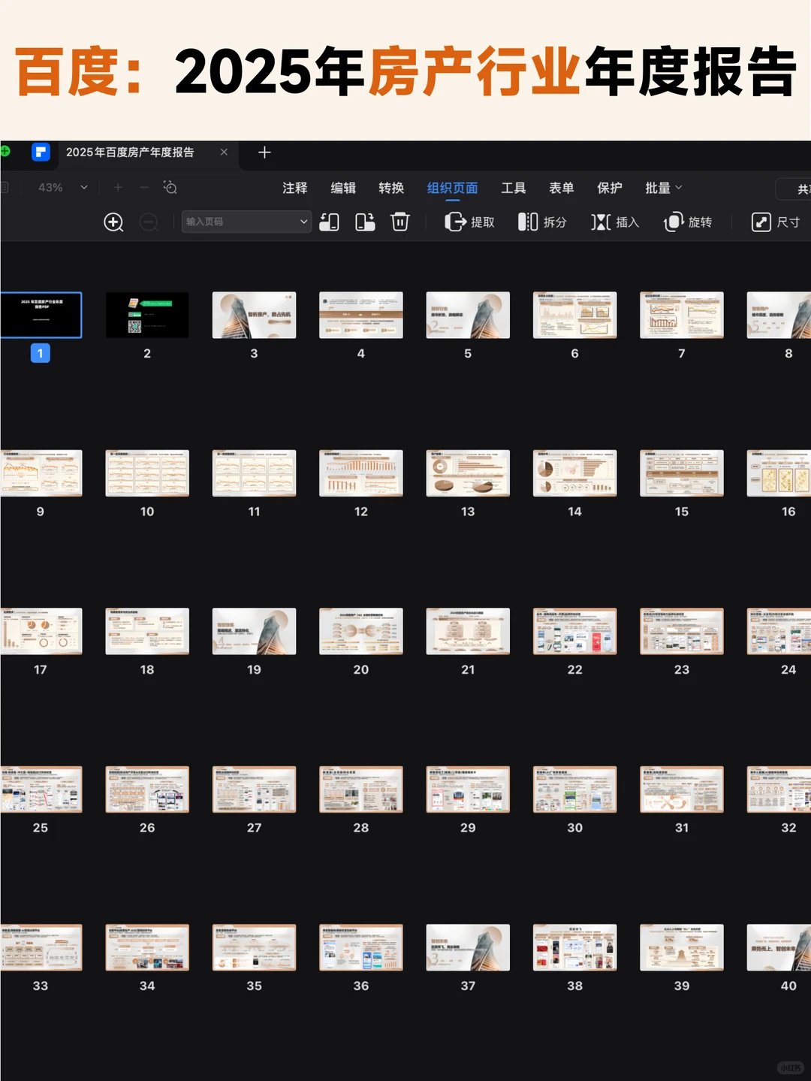
Task: Select page 15 thumbnail
Action: coord(682,473)
